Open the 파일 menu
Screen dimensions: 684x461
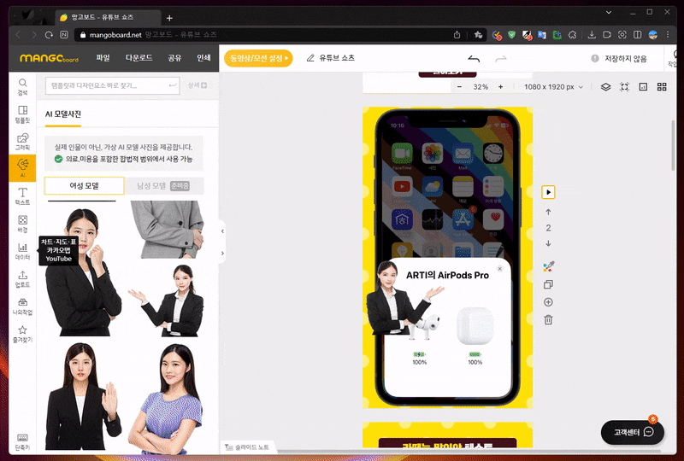[103, 57]
